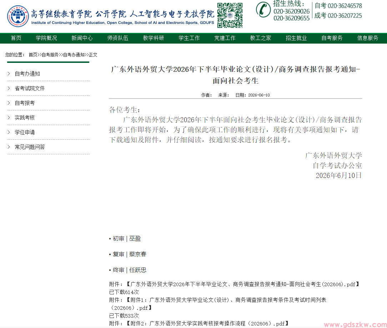Screen dimensions: 387x328
Task: Select 信息服务 navigation item
Action: tap(368, 38)
